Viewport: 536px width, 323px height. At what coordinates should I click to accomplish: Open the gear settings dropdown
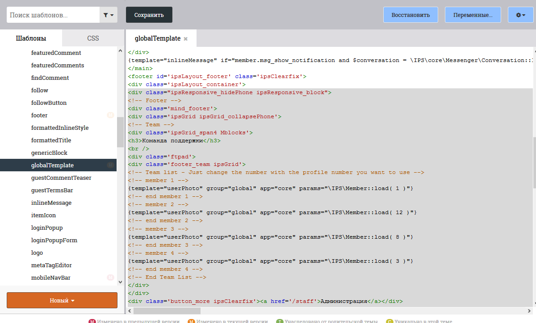pos(521,15)
